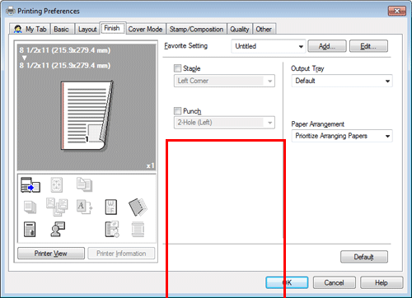This screenshot has width=412, height=298.
Task: Click the user avatar icon on My Tab
Action: click(x=18, y=29)
